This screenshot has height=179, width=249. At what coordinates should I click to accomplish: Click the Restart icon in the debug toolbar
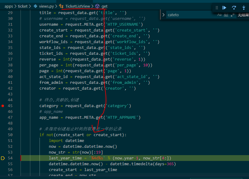[234, 8]
